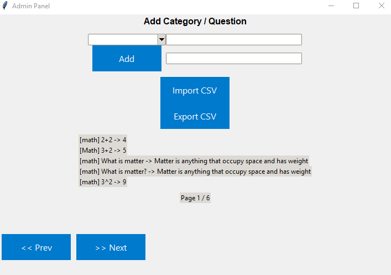Minimize the Admin Panel window
The height and width of the screenshot is (275, 391).
click(331, 6)
